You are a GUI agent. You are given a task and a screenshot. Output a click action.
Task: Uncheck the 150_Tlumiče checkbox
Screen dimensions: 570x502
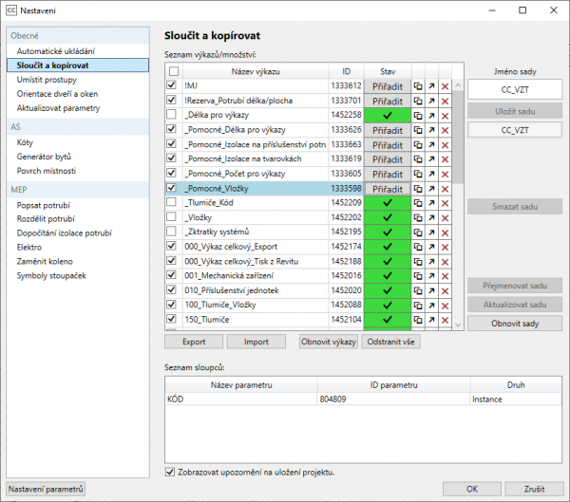tap(171, 319)
